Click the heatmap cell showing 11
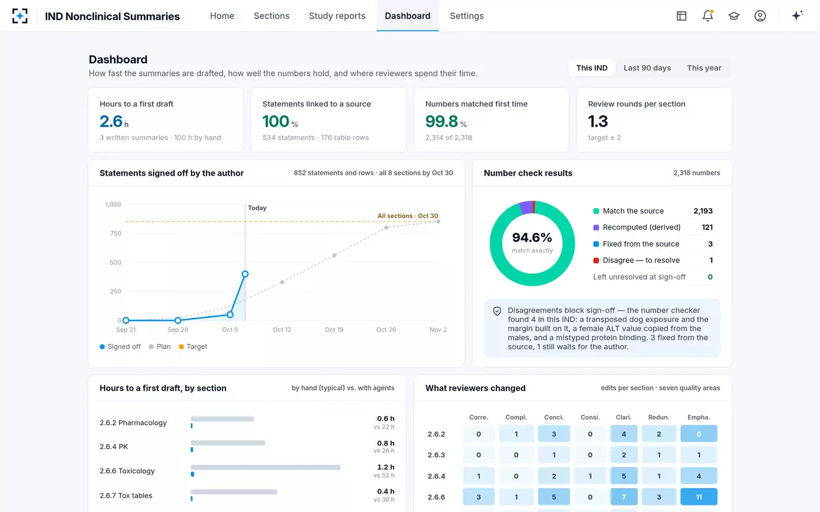 (699, 497)
